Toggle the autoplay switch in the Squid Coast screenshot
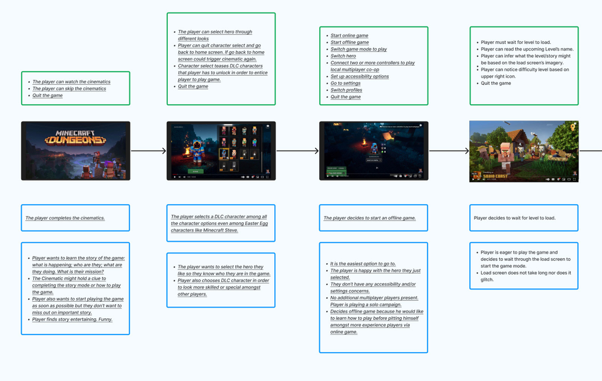Screen dimensions: 602x381 547,179
